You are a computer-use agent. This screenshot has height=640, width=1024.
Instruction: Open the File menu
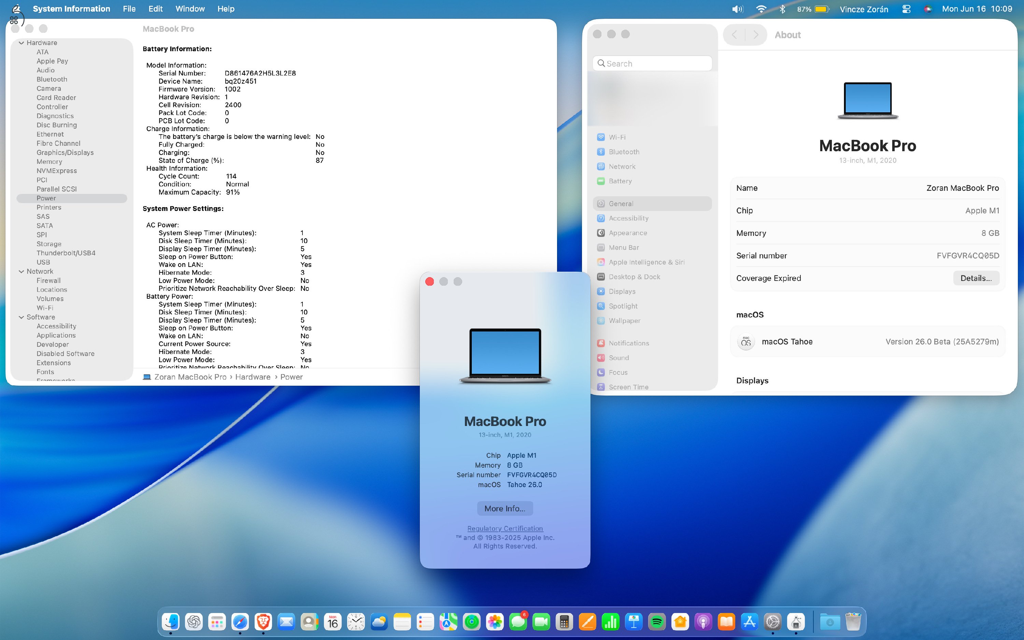point(129,9)
